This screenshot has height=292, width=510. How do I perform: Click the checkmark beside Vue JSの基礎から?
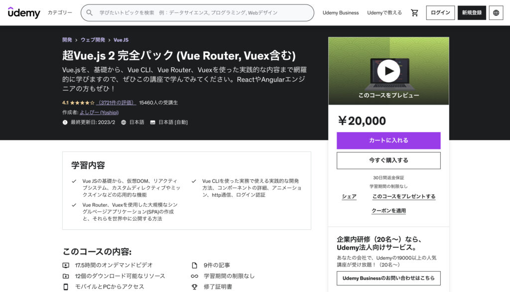click(74, 181)
